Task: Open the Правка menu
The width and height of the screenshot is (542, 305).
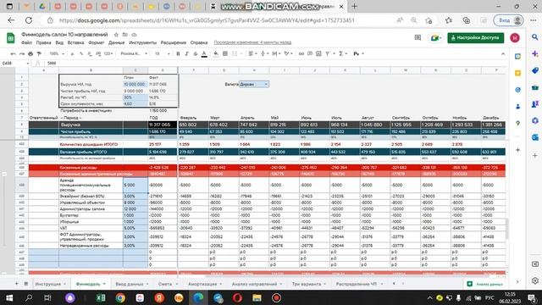Action: 43,42
